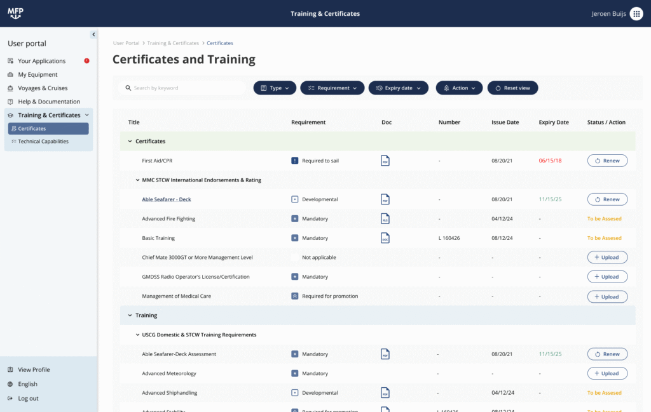
Task: Open the Type filter dropdown
Action: point(275,88)
